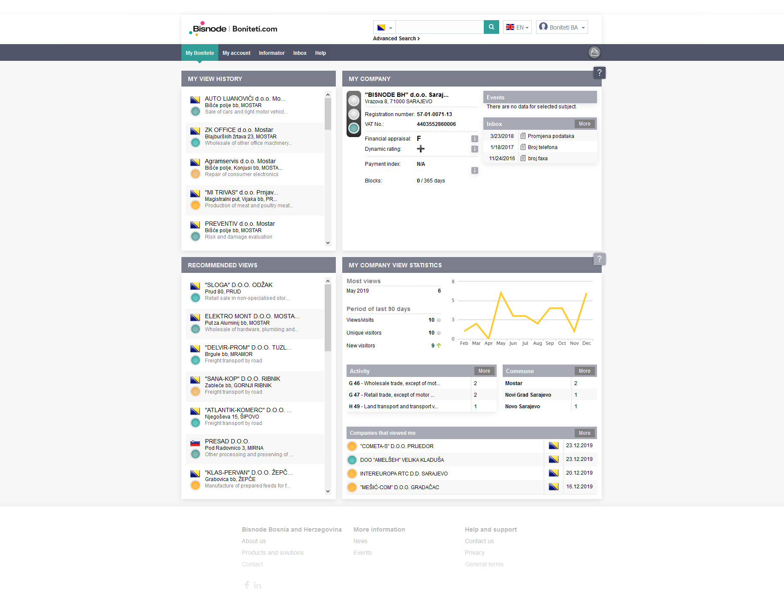Open Help menu item
This screenshot has height=607, width=784.
coord(320,53)
